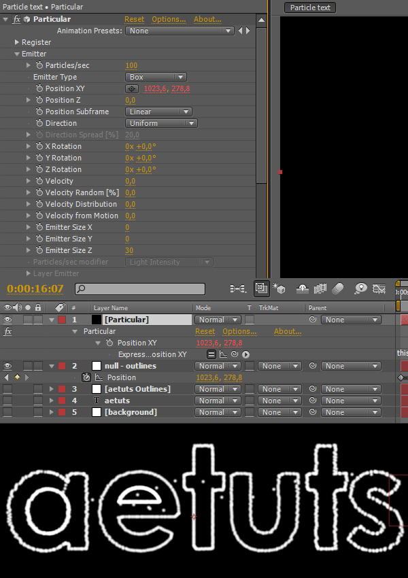Click the X Rotation stopwatch icon
Image resolution: width=408 pixels, height=578 pixels.
39,146
